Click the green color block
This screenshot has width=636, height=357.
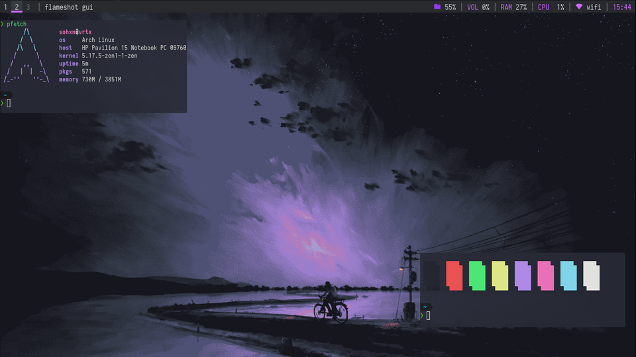point(477,276)
